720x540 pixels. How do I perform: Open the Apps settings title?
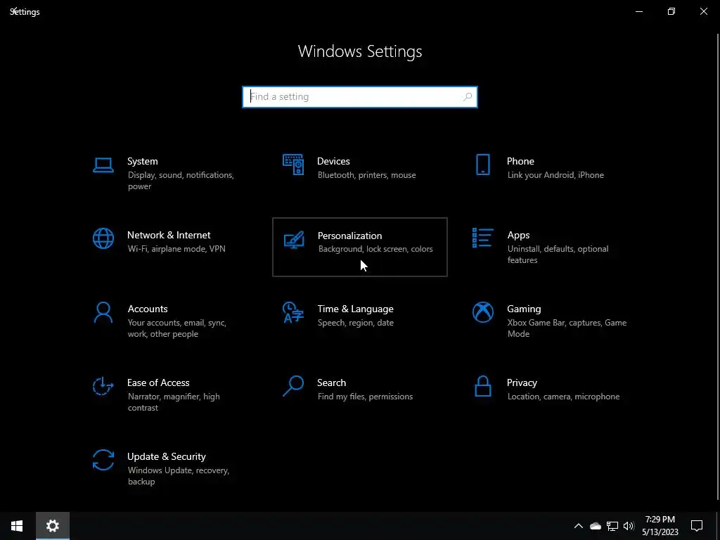click(518, 235)
